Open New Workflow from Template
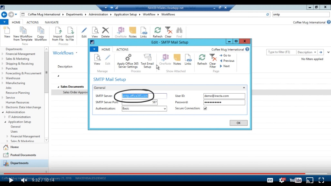The width and height of the screenshot is (331, 186). [x=23, y=34]
